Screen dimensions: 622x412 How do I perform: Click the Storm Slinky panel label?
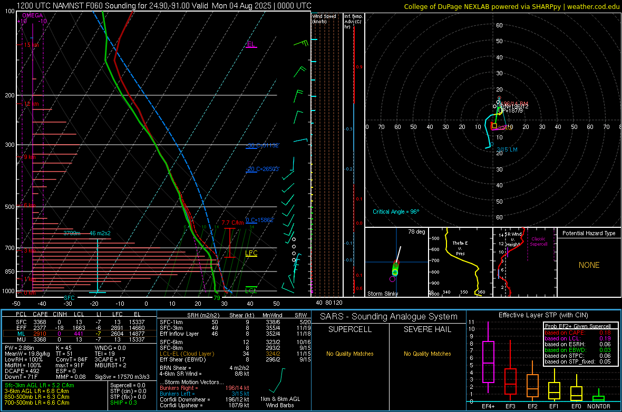pos(382,294)
